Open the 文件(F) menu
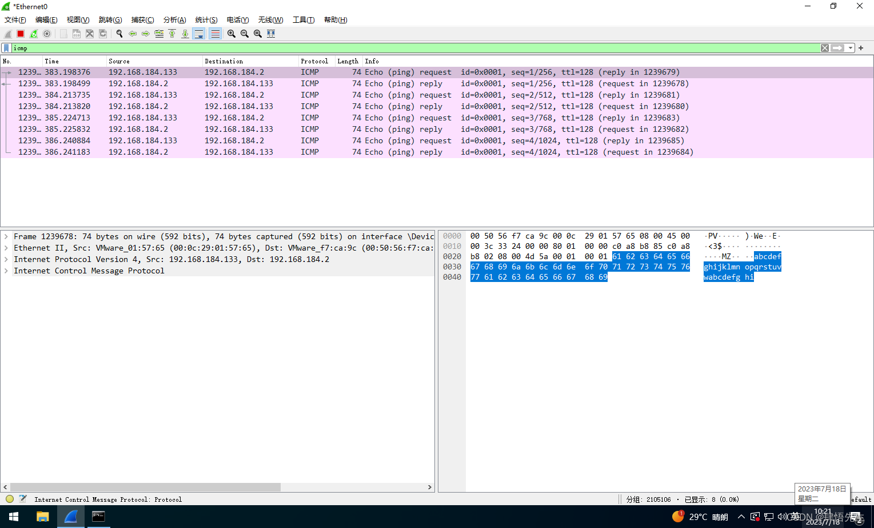 click(15, 20)
